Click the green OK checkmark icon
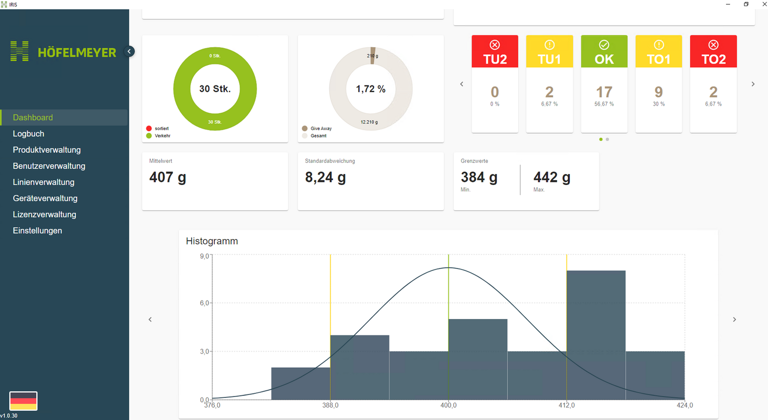Image resolution: width=768 pixels, height=420 pixels. point(604,45)
